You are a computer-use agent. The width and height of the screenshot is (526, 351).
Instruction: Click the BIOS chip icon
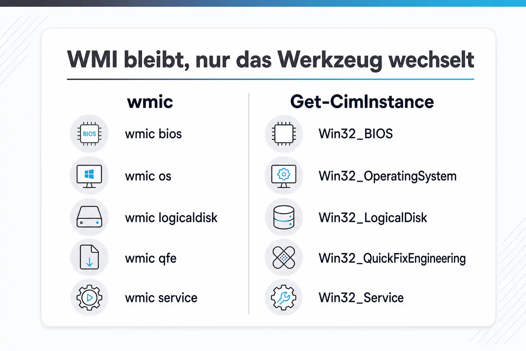click(89, 134)
